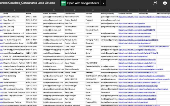170x106 pixels.
Task: Open David Woods' LinkedIn link
Action: coord(137,63)
